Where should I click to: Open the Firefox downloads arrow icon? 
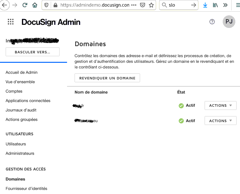click(205, 5)
